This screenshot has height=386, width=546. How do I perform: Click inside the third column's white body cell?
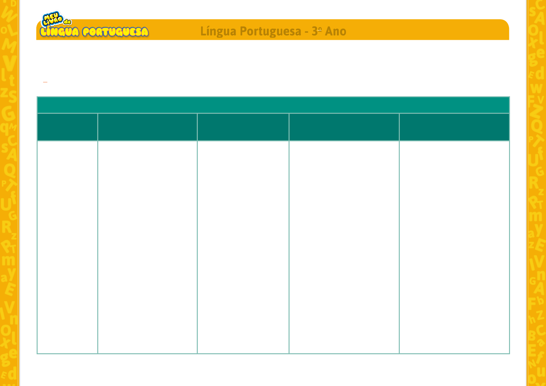coord(243,247)
